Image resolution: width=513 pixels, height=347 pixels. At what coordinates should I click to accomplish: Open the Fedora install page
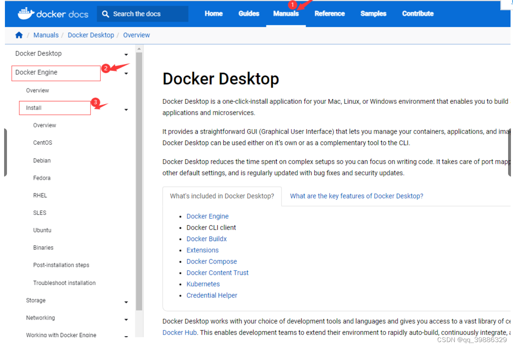42,178
